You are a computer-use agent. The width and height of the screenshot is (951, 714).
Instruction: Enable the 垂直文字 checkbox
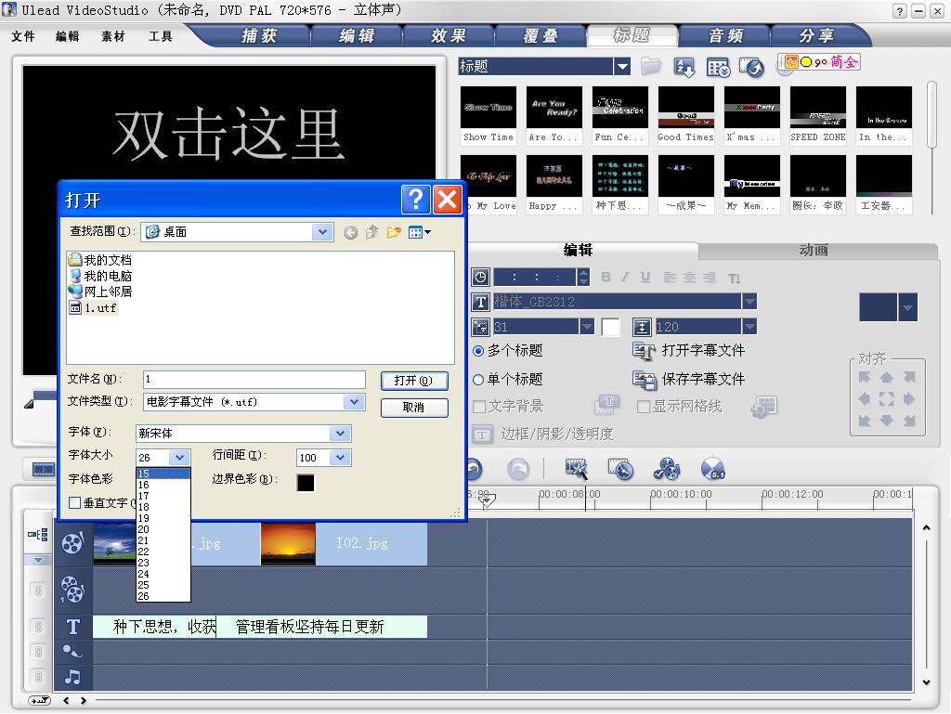[75, 503]
